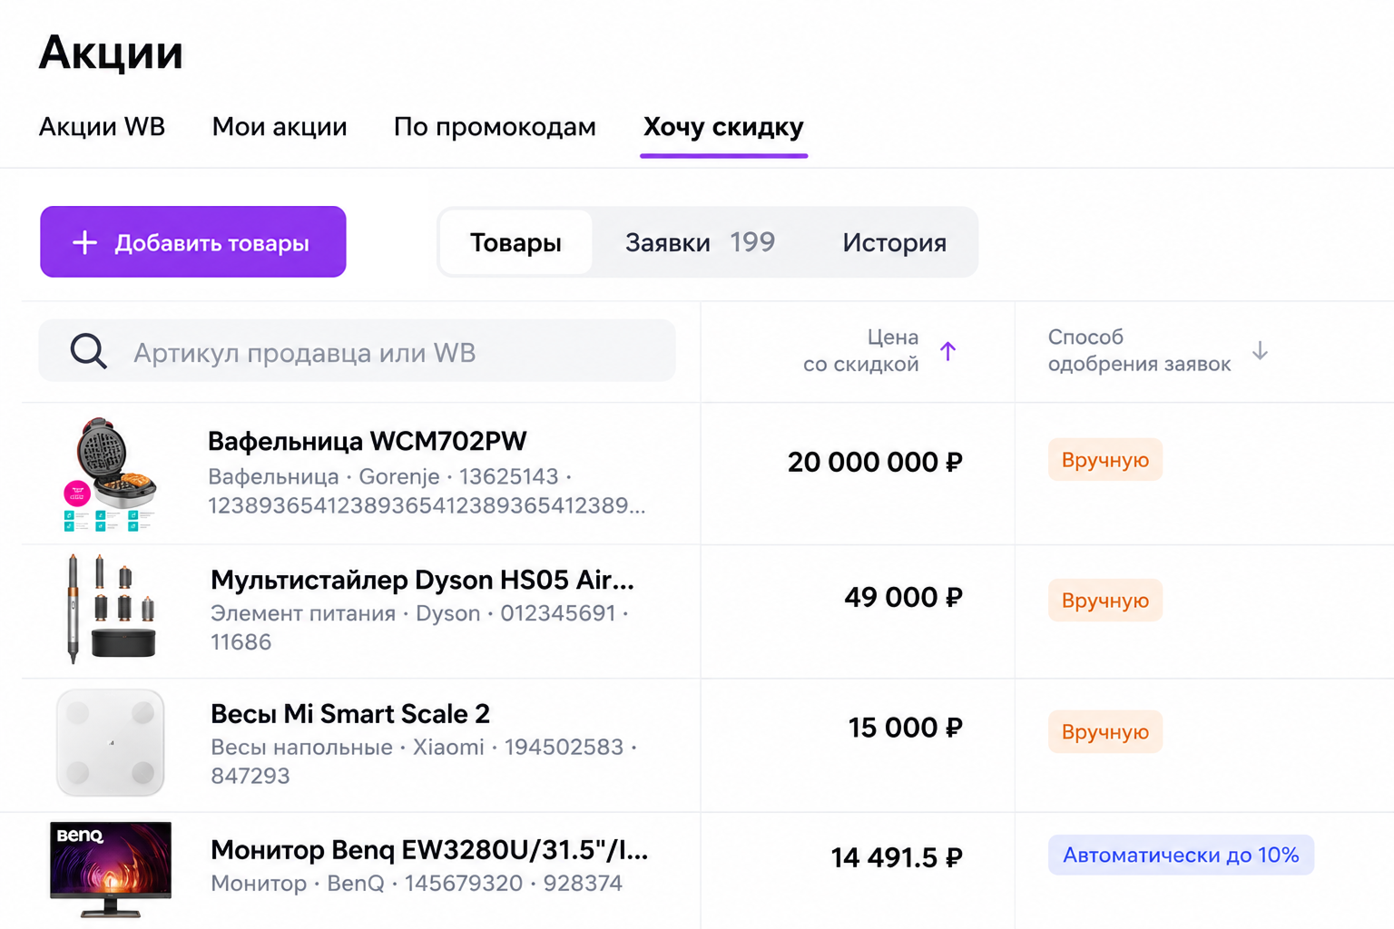Open the 'Акции WB' tab
Viewport: 1394px width, 929px height.
[x=102, y=126]
